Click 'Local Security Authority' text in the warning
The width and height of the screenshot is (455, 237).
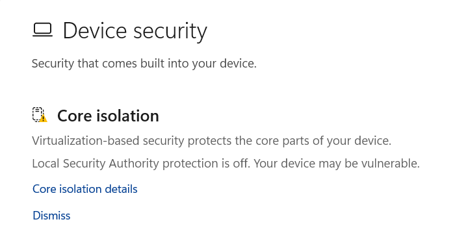click(96, 164)
